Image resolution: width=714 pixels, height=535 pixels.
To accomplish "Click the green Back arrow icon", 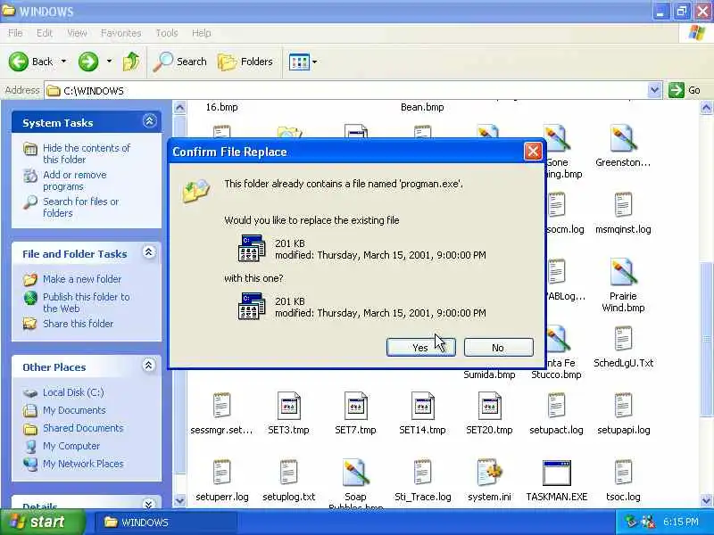I will [x=19, y=62].
